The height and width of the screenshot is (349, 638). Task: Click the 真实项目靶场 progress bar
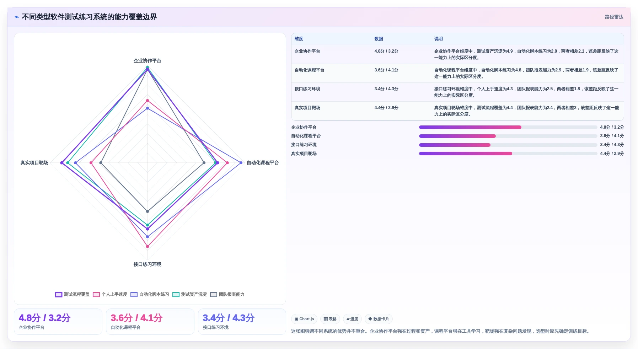(x=508, y=154)
